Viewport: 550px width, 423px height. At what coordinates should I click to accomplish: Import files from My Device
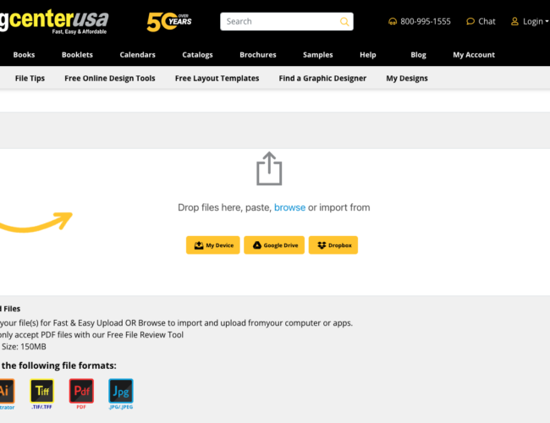213,245
